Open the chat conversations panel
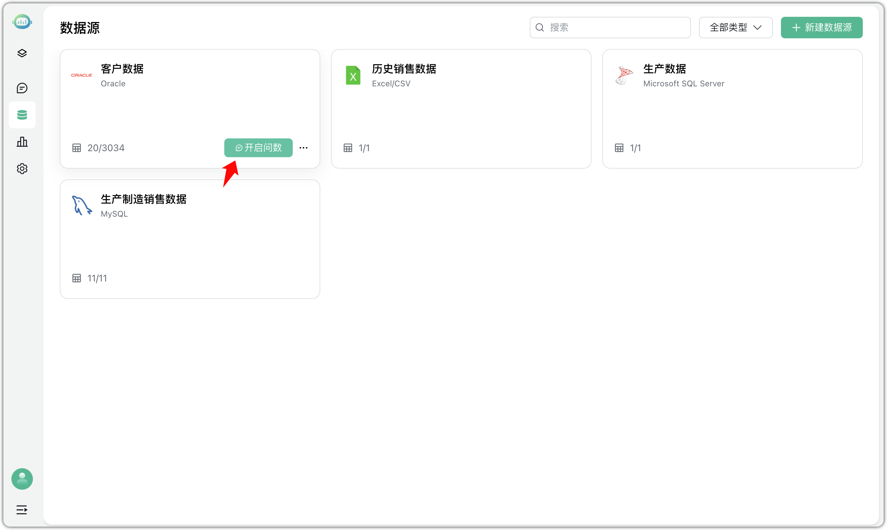The height and width of the screenshot is (530, 887). (x=22, y=88)
